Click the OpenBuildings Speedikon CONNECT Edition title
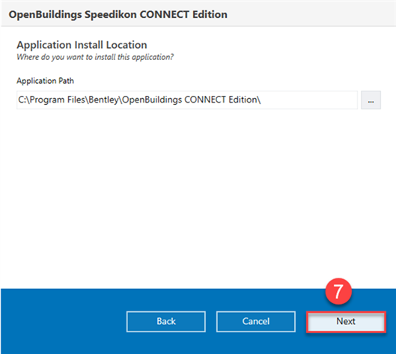Viewport: 396px width, 354px height. point(118,14)
